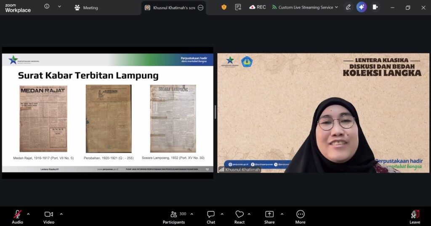431x226 pixels.
Task: Open the Participants panel
Action: (x=174, y=216)
